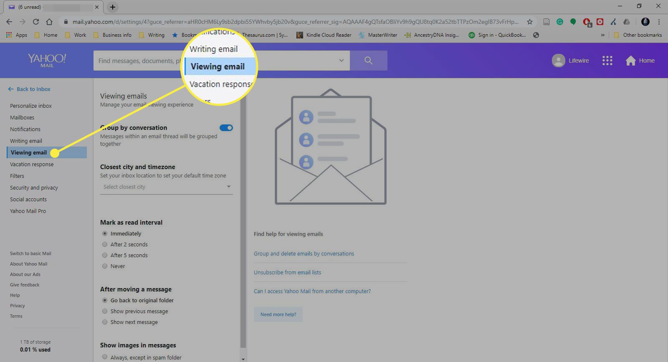
Task: Open Group and delete emails by conversations
Action: tap(304, 254)
